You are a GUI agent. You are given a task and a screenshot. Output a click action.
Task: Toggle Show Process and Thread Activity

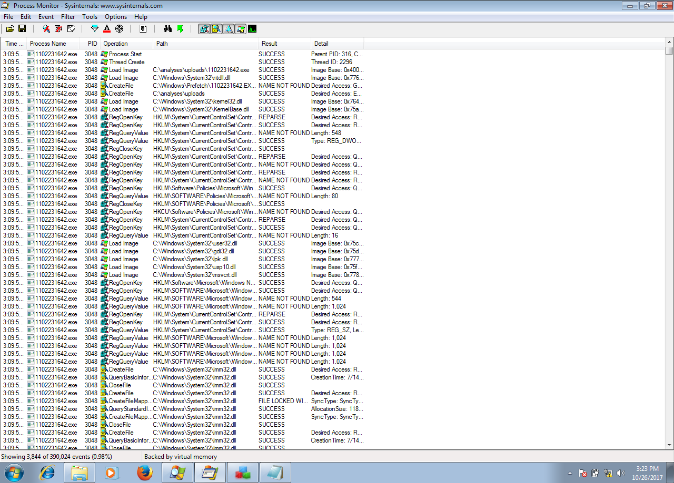[x=240, y=29]
